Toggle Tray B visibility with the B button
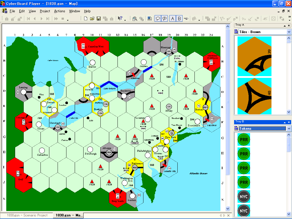292x219 pixels. coord(179,19)
